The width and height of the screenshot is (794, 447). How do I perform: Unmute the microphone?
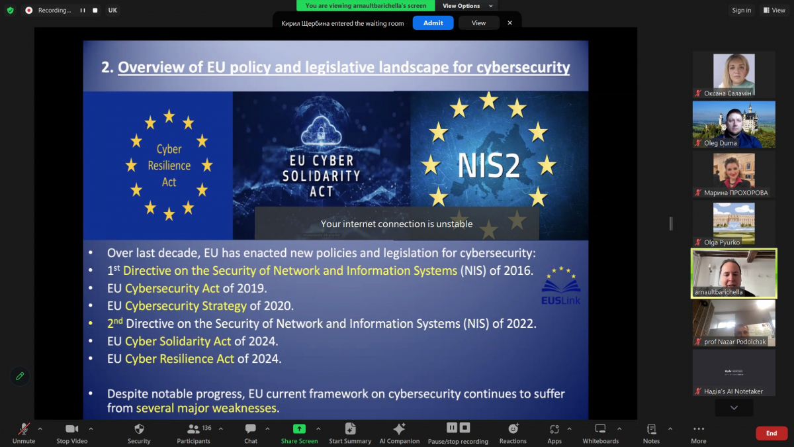tap(24, 433)
